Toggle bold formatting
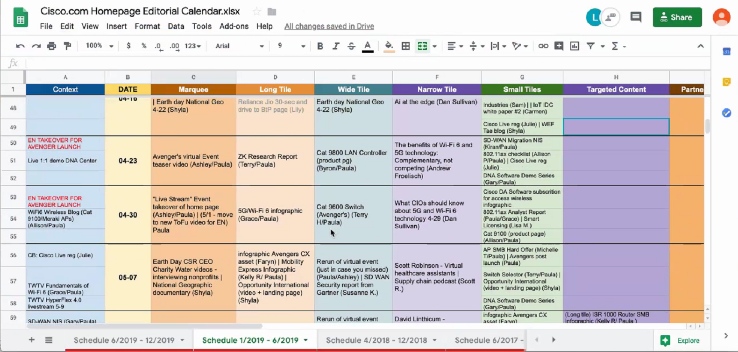 [320, 46]
